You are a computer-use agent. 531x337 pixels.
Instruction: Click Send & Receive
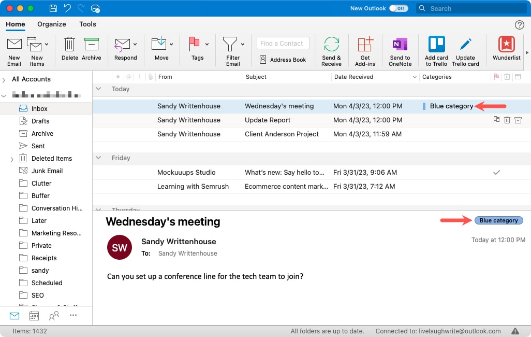(x=331, y=50)
